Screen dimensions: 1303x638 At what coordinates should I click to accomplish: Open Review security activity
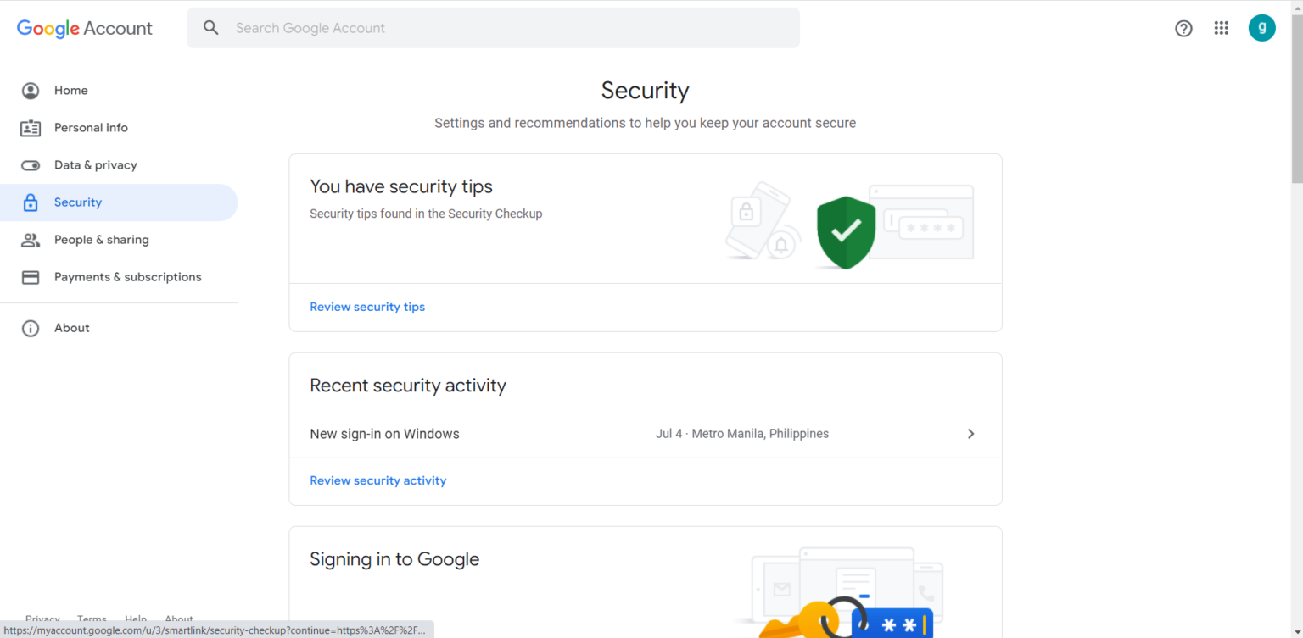tap(377, 480)
